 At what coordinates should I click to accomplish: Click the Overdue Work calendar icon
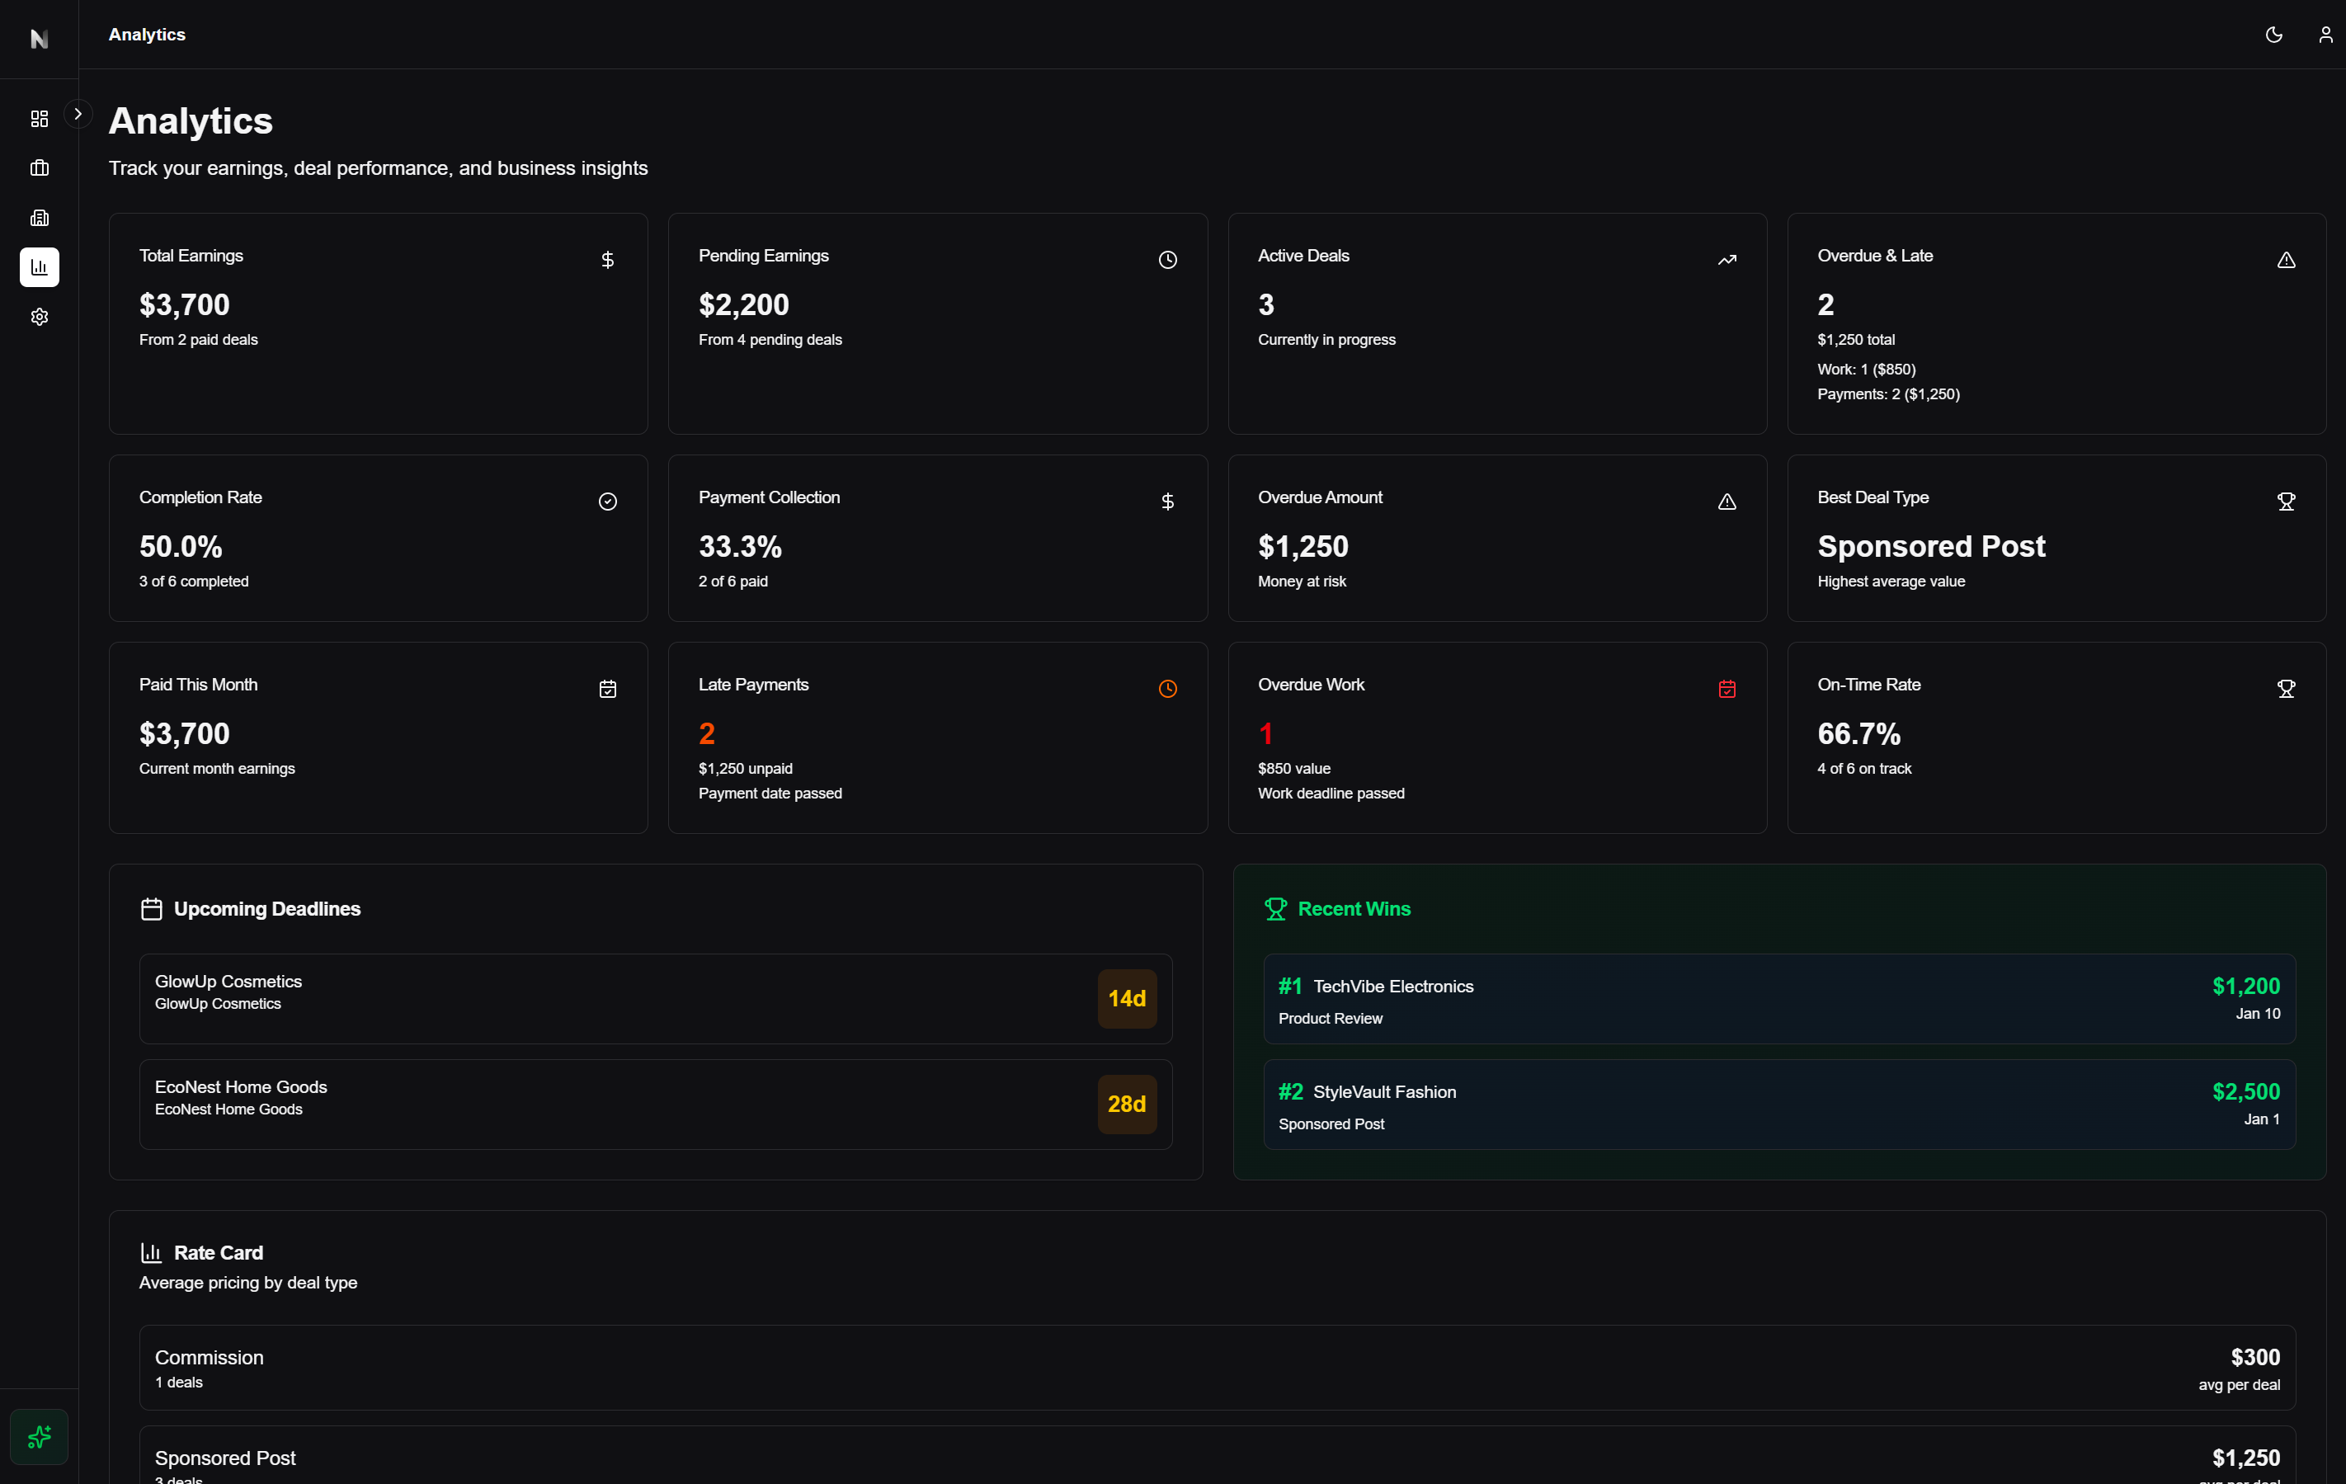1727,689
